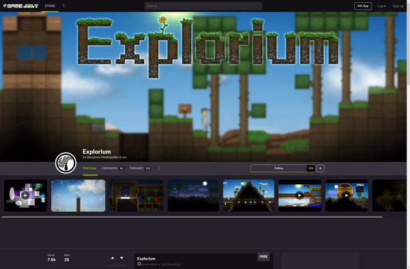Screen dimensions: 410x269
Task: Click the Explorium package title
Action: pos(146,259)
